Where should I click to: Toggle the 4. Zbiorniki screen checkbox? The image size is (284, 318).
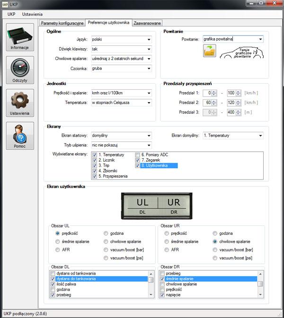tap(95, 171)
